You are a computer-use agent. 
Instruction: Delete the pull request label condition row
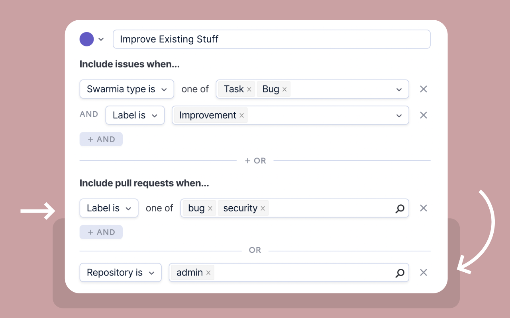[424, 208]
